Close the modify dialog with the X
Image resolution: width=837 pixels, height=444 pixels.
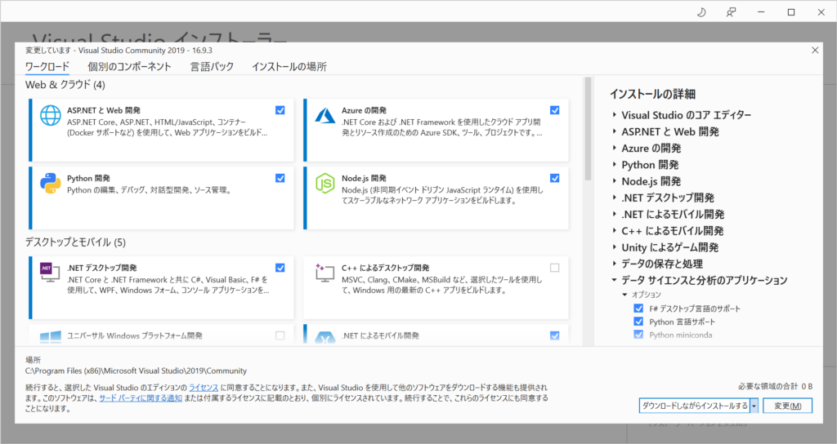(815, 50)
